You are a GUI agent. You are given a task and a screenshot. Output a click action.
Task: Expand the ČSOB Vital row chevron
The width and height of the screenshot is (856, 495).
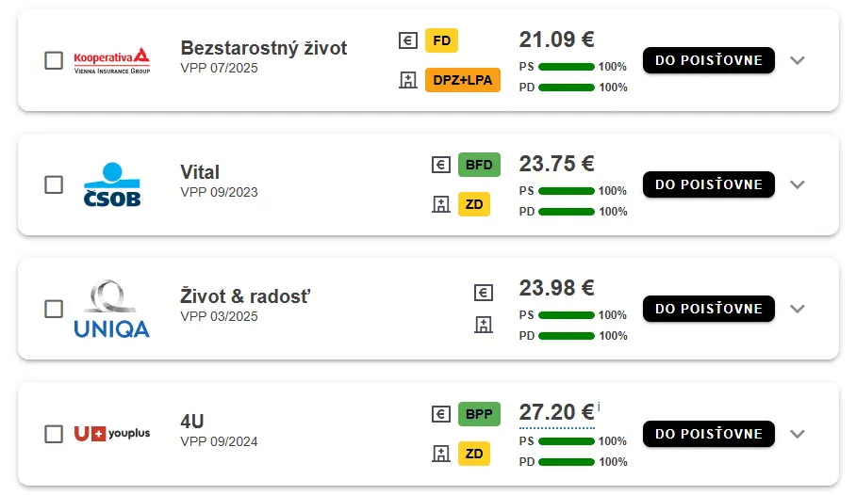(x=798, y=184)
